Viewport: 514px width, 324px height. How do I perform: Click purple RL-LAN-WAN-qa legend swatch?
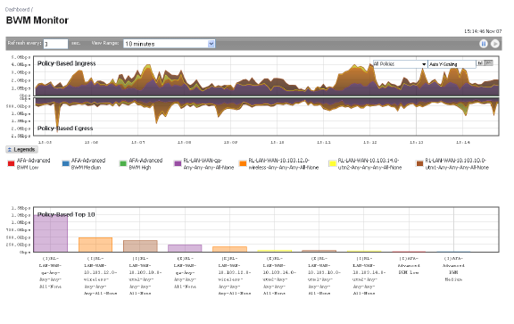tap(178, 163)
